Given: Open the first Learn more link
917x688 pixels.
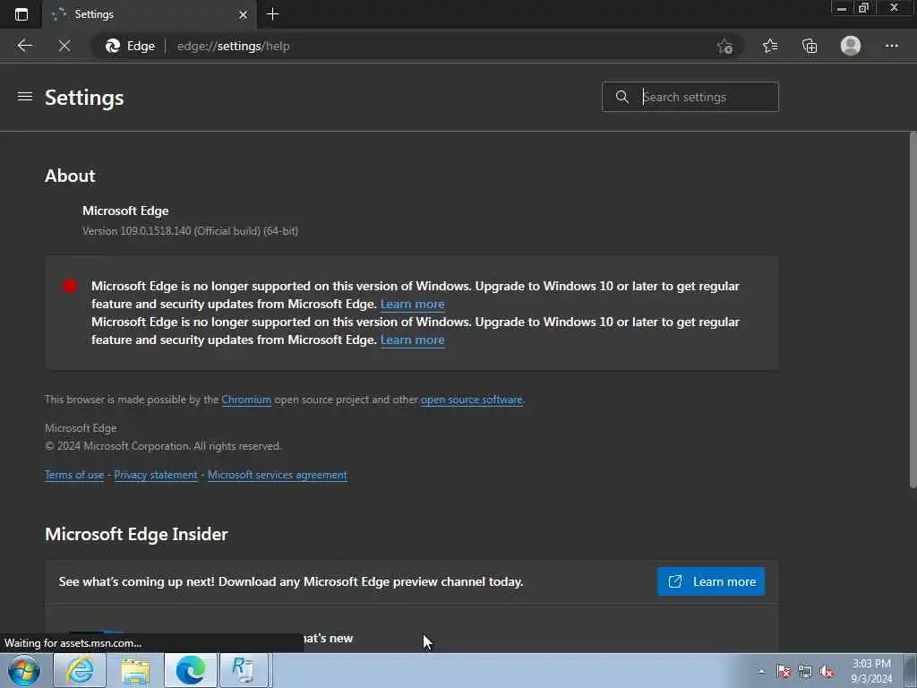Looking at the screenshot, I should pyautogui.click(x=412, y=305).
